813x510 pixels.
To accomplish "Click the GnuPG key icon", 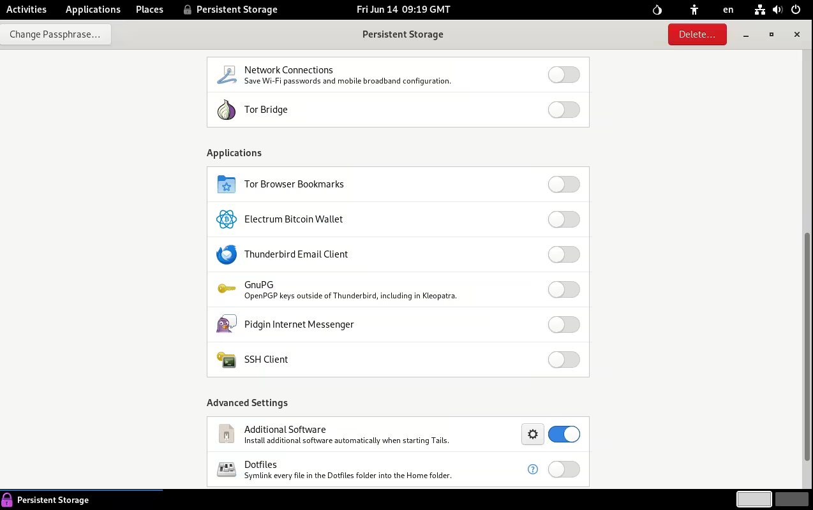I will click(x=226, y=289).
